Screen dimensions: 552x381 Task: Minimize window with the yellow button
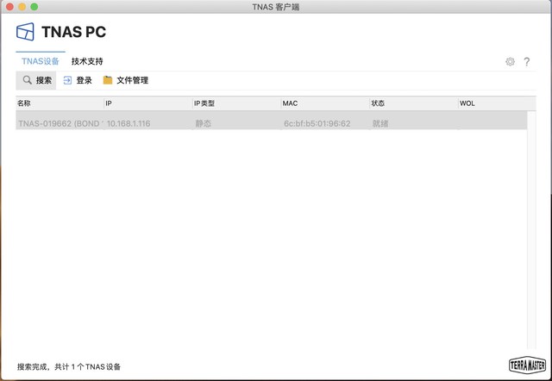[x=22, y=7]
